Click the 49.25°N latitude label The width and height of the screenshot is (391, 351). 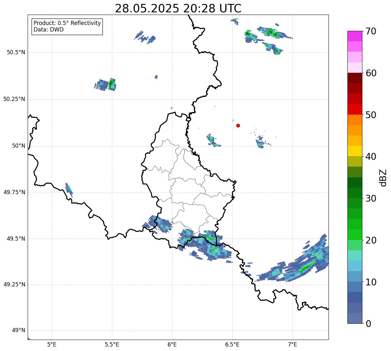pos(14,285)
